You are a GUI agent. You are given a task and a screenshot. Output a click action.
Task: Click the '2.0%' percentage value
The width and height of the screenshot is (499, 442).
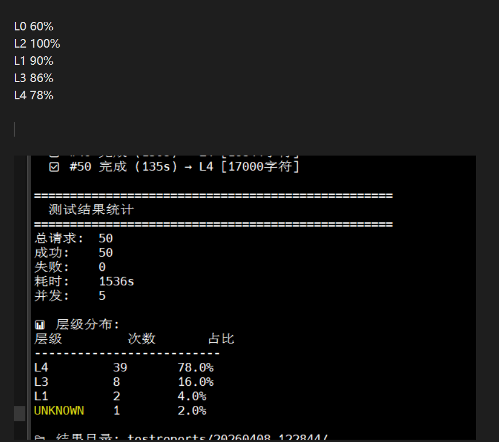192,410
